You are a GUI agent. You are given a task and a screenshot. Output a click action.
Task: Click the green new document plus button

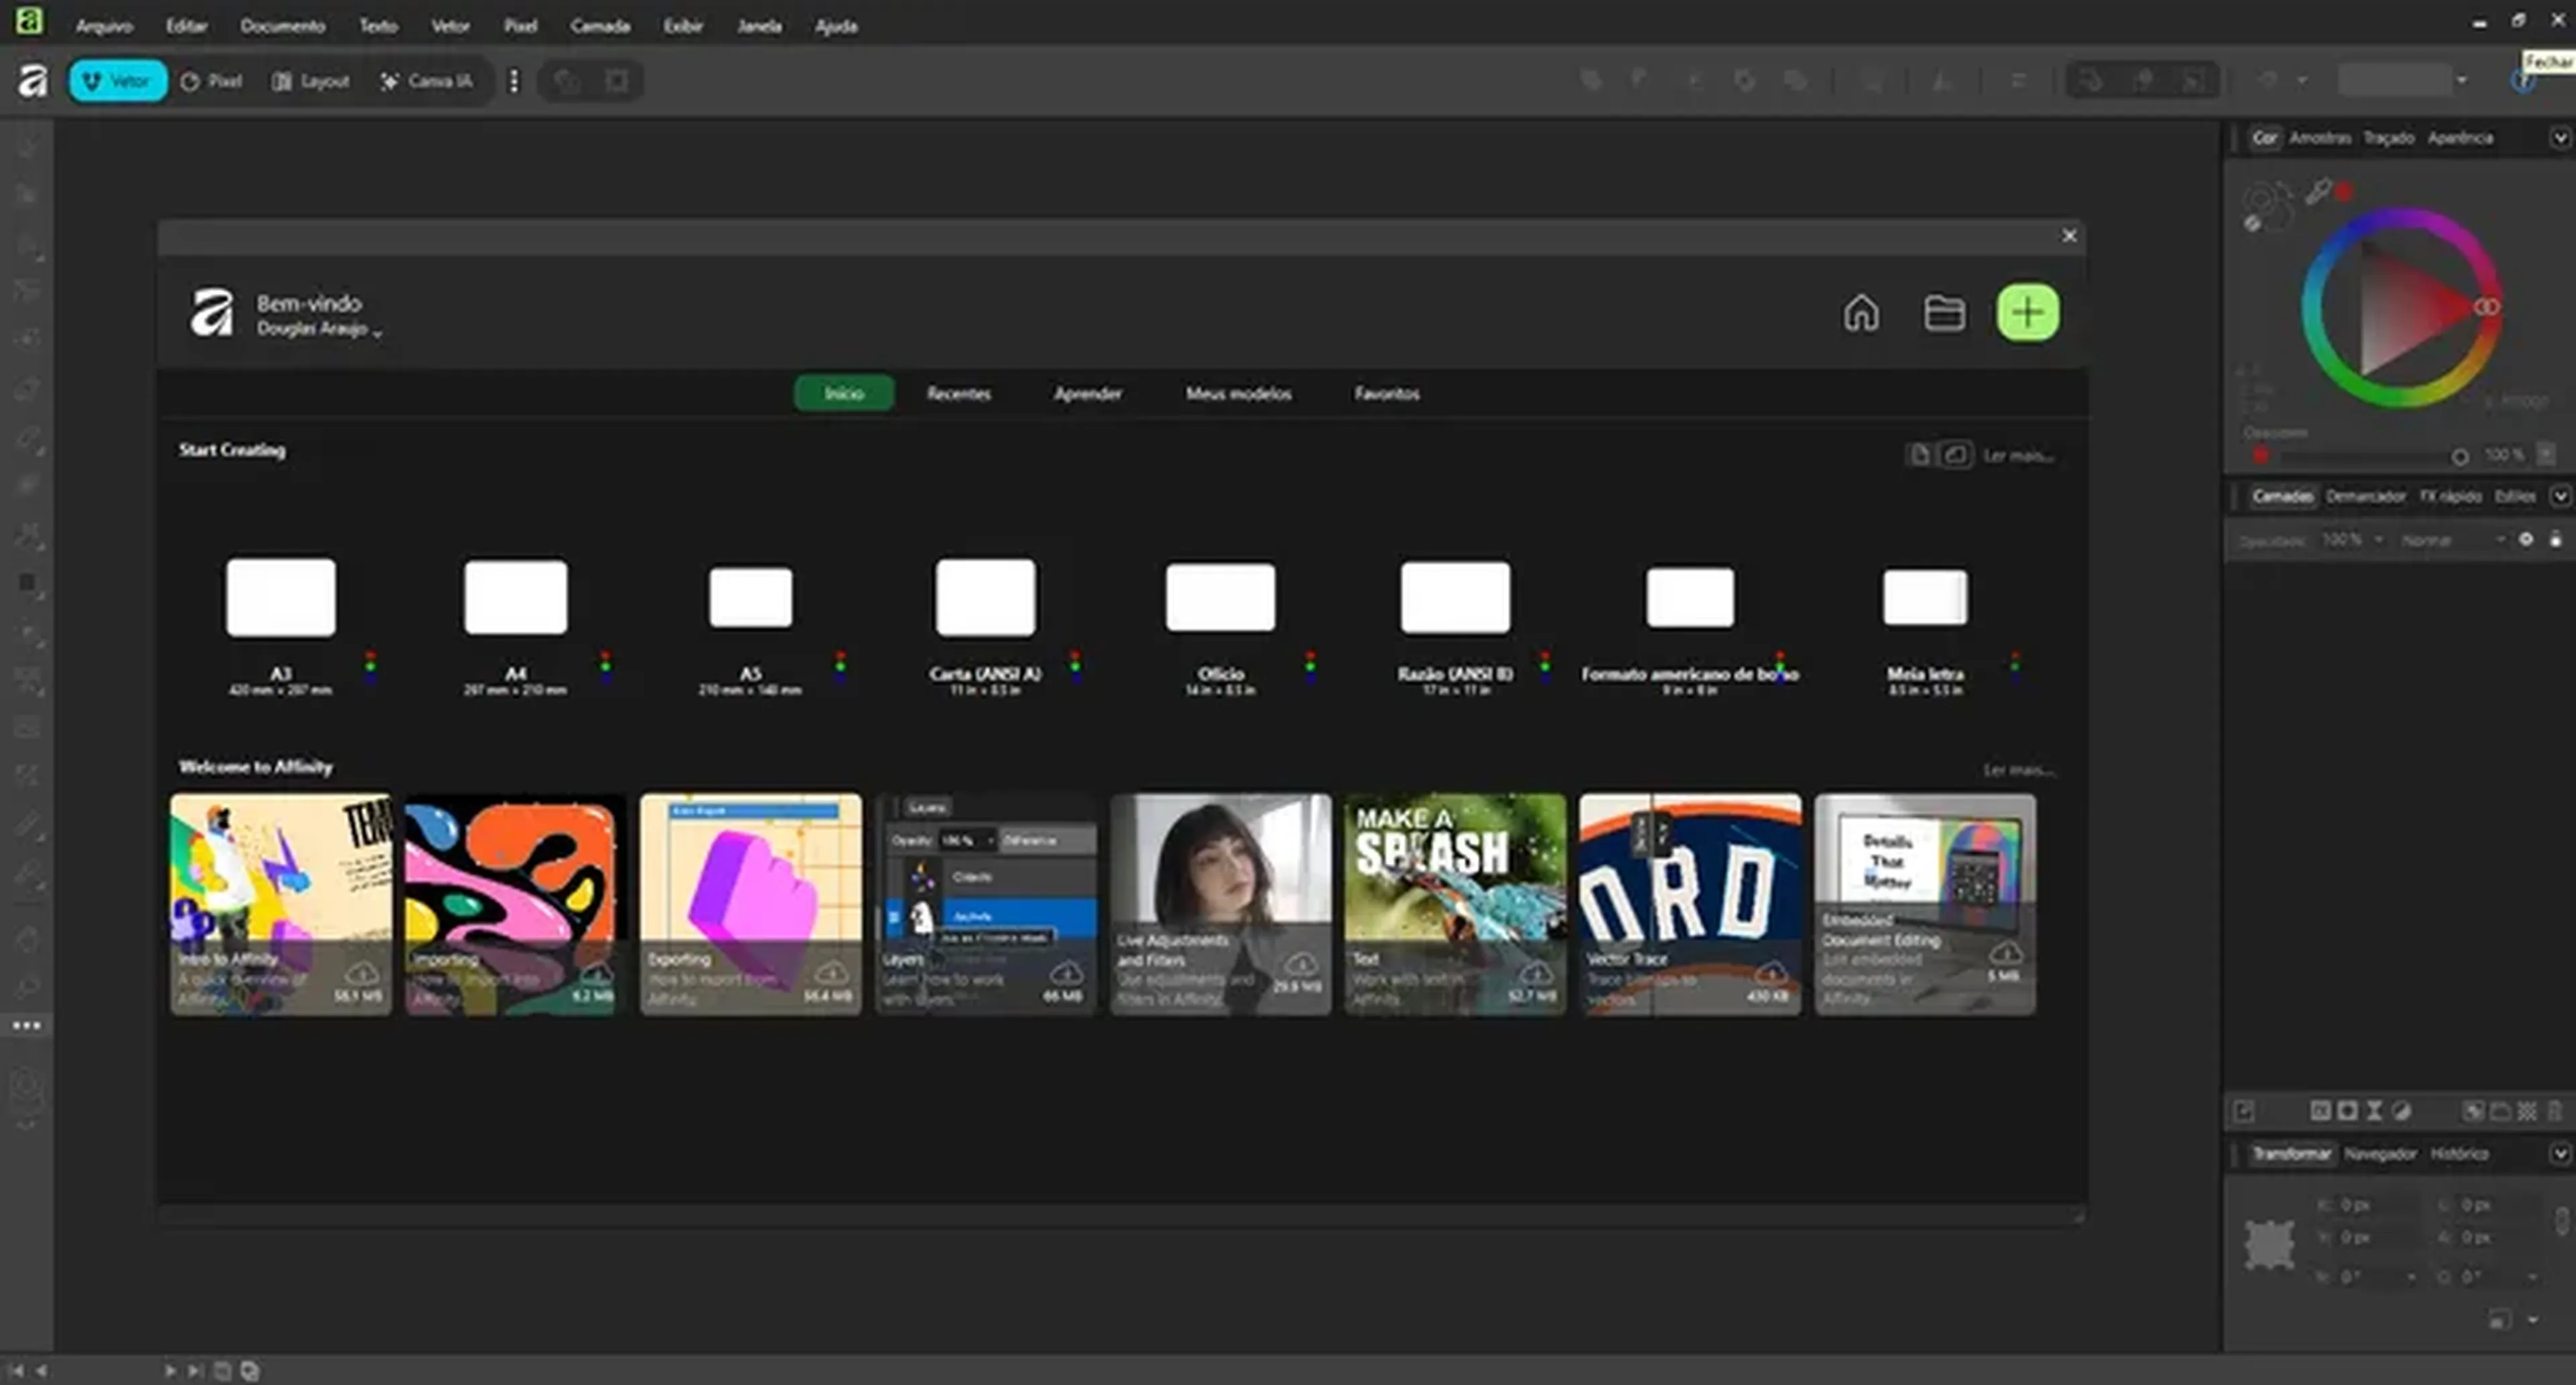(x=2027, y=313)
